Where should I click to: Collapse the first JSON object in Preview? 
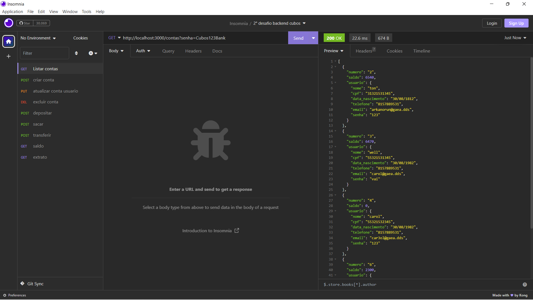tap(336, 67)
